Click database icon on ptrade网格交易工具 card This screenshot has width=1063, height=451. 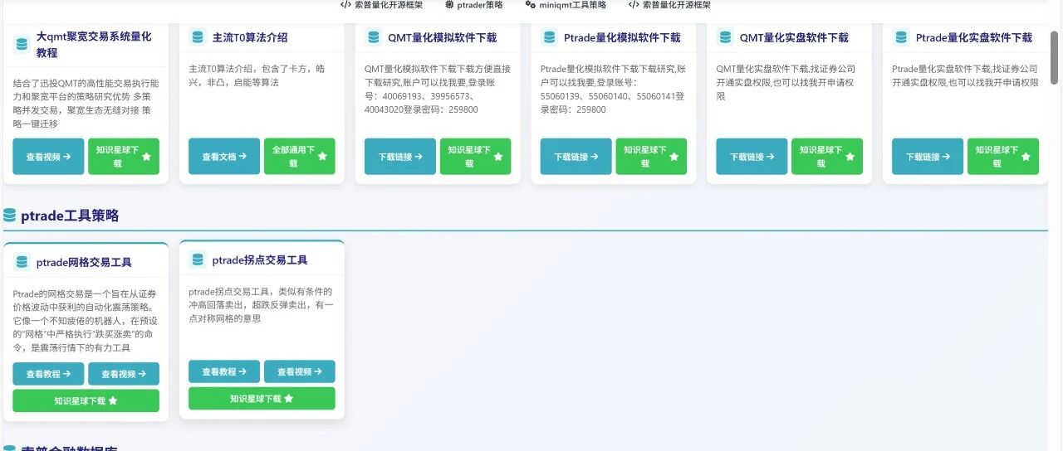click(22, 262)
